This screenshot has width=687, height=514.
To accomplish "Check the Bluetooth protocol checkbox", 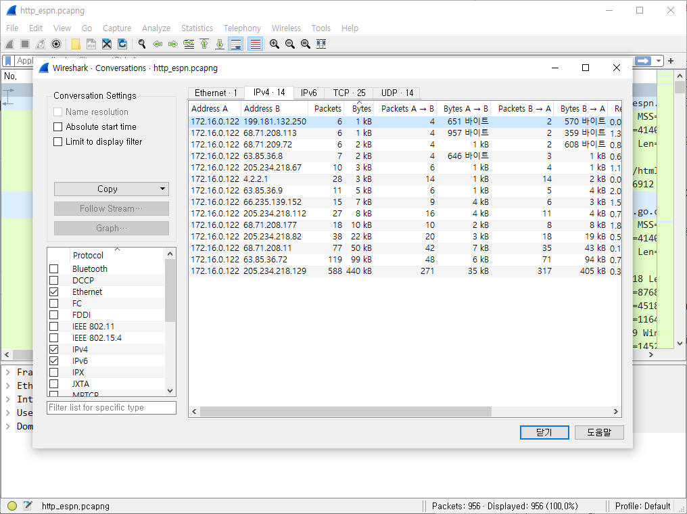I will click(54, 268).
